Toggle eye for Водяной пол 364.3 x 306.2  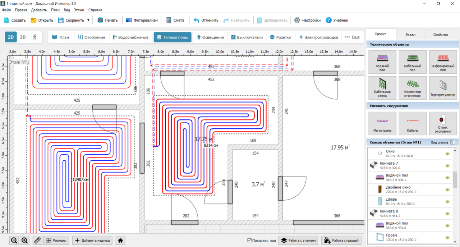click(x=447, y=178)
